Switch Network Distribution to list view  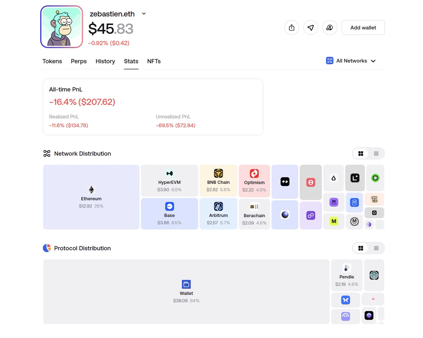[376, 154]
